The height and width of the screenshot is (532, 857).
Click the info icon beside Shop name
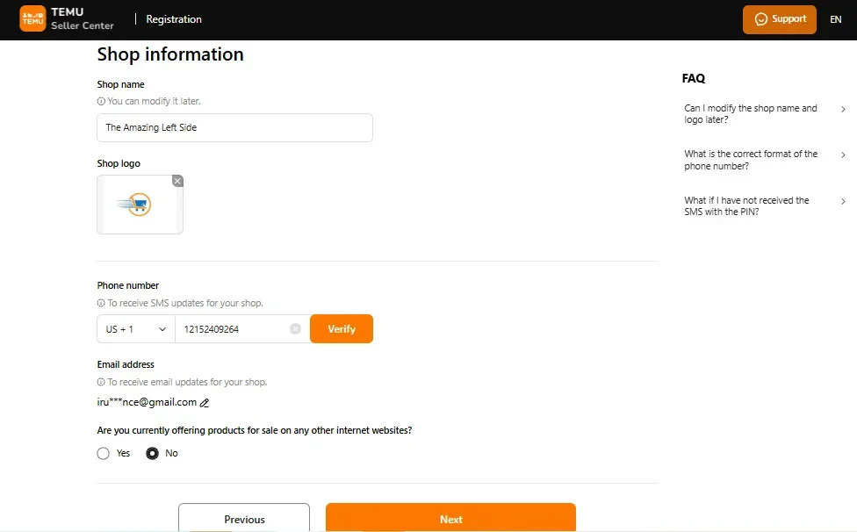tap(99, 101)
